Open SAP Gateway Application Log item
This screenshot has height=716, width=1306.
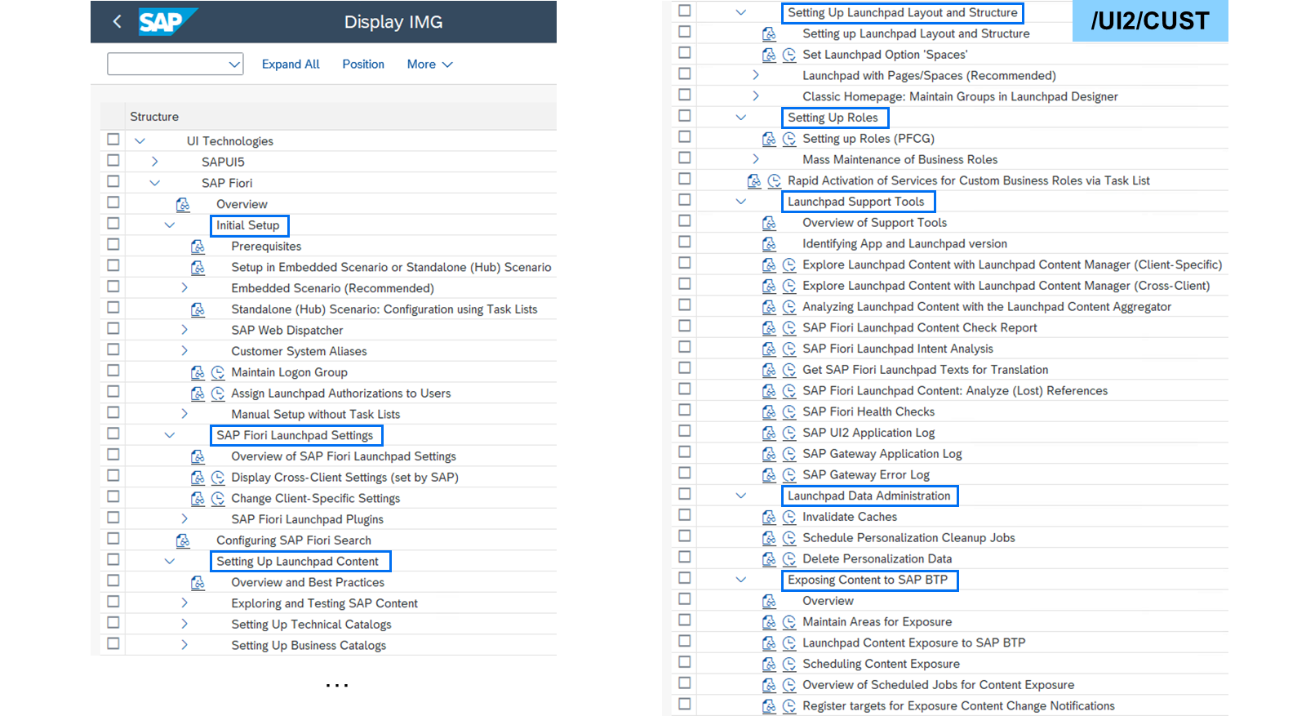882,454
